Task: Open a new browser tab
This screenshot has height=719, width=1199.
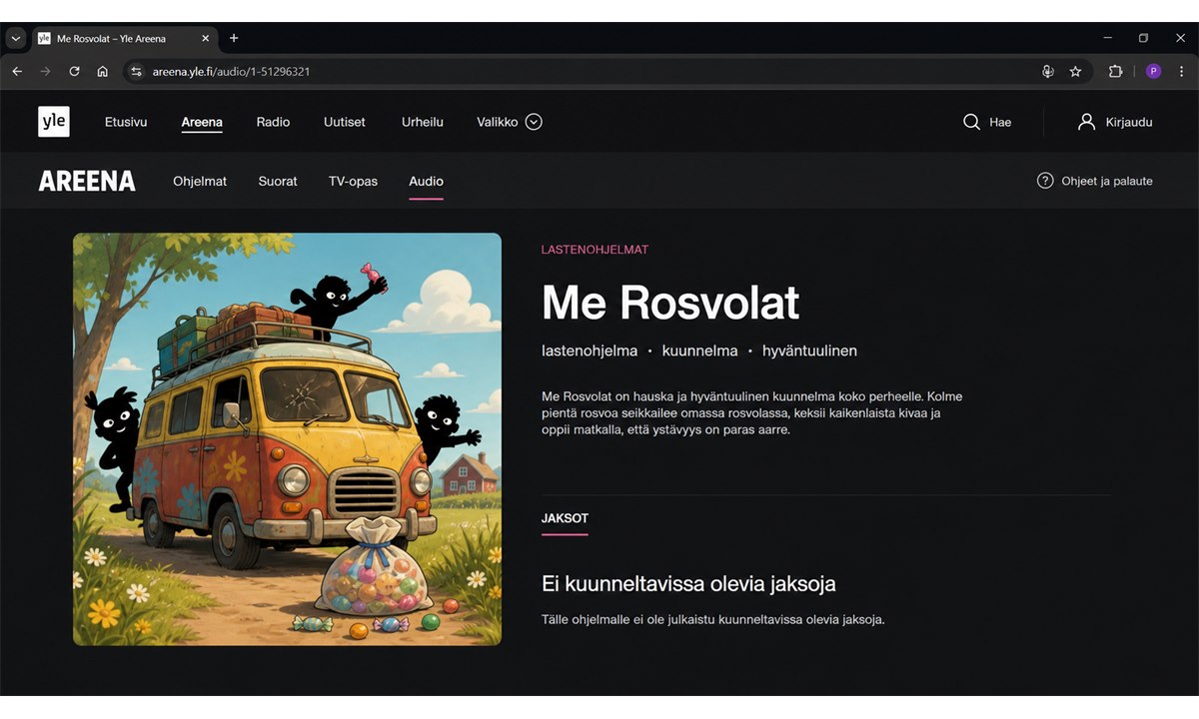Action: (234, 38)
